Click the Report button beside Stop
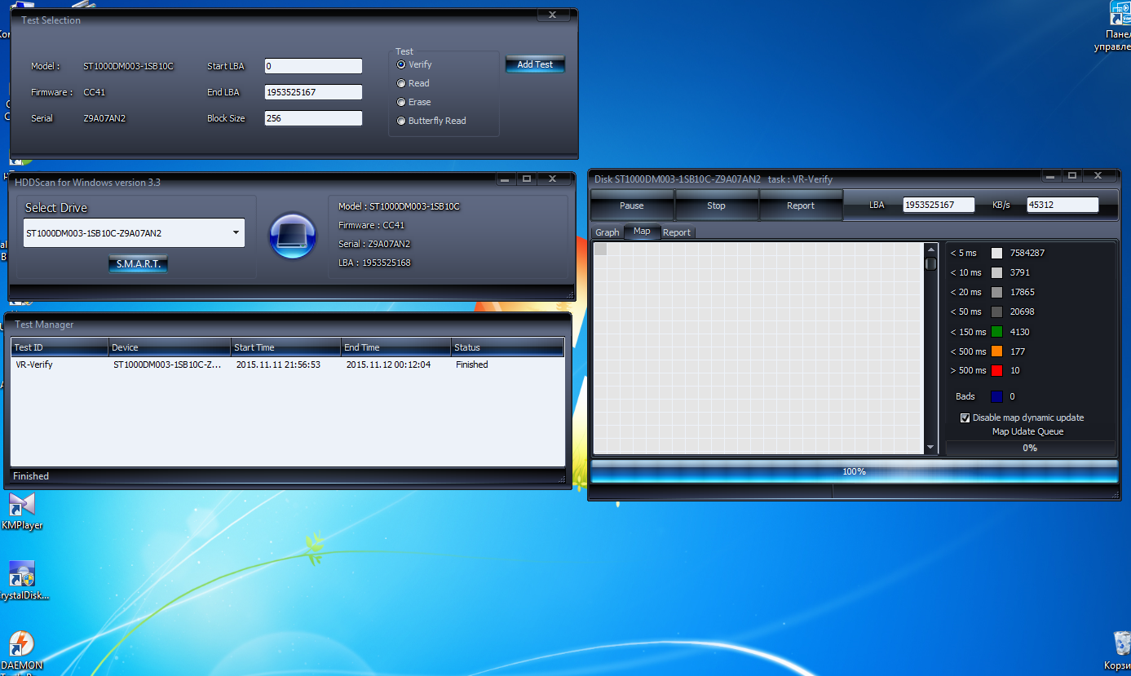The image size is (1131, 676). click(x=801, y=205)
